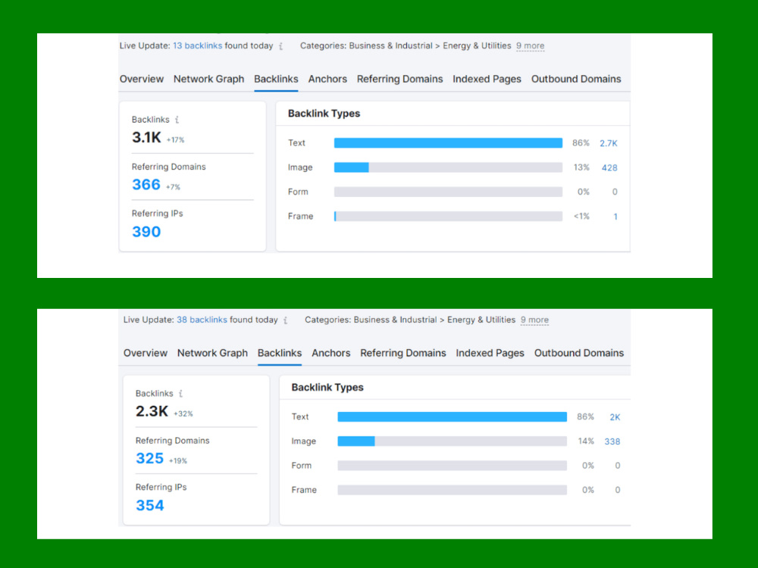Click the Text bar at 86% with 2K
The image size is (758, 568).
coord(452,417)
